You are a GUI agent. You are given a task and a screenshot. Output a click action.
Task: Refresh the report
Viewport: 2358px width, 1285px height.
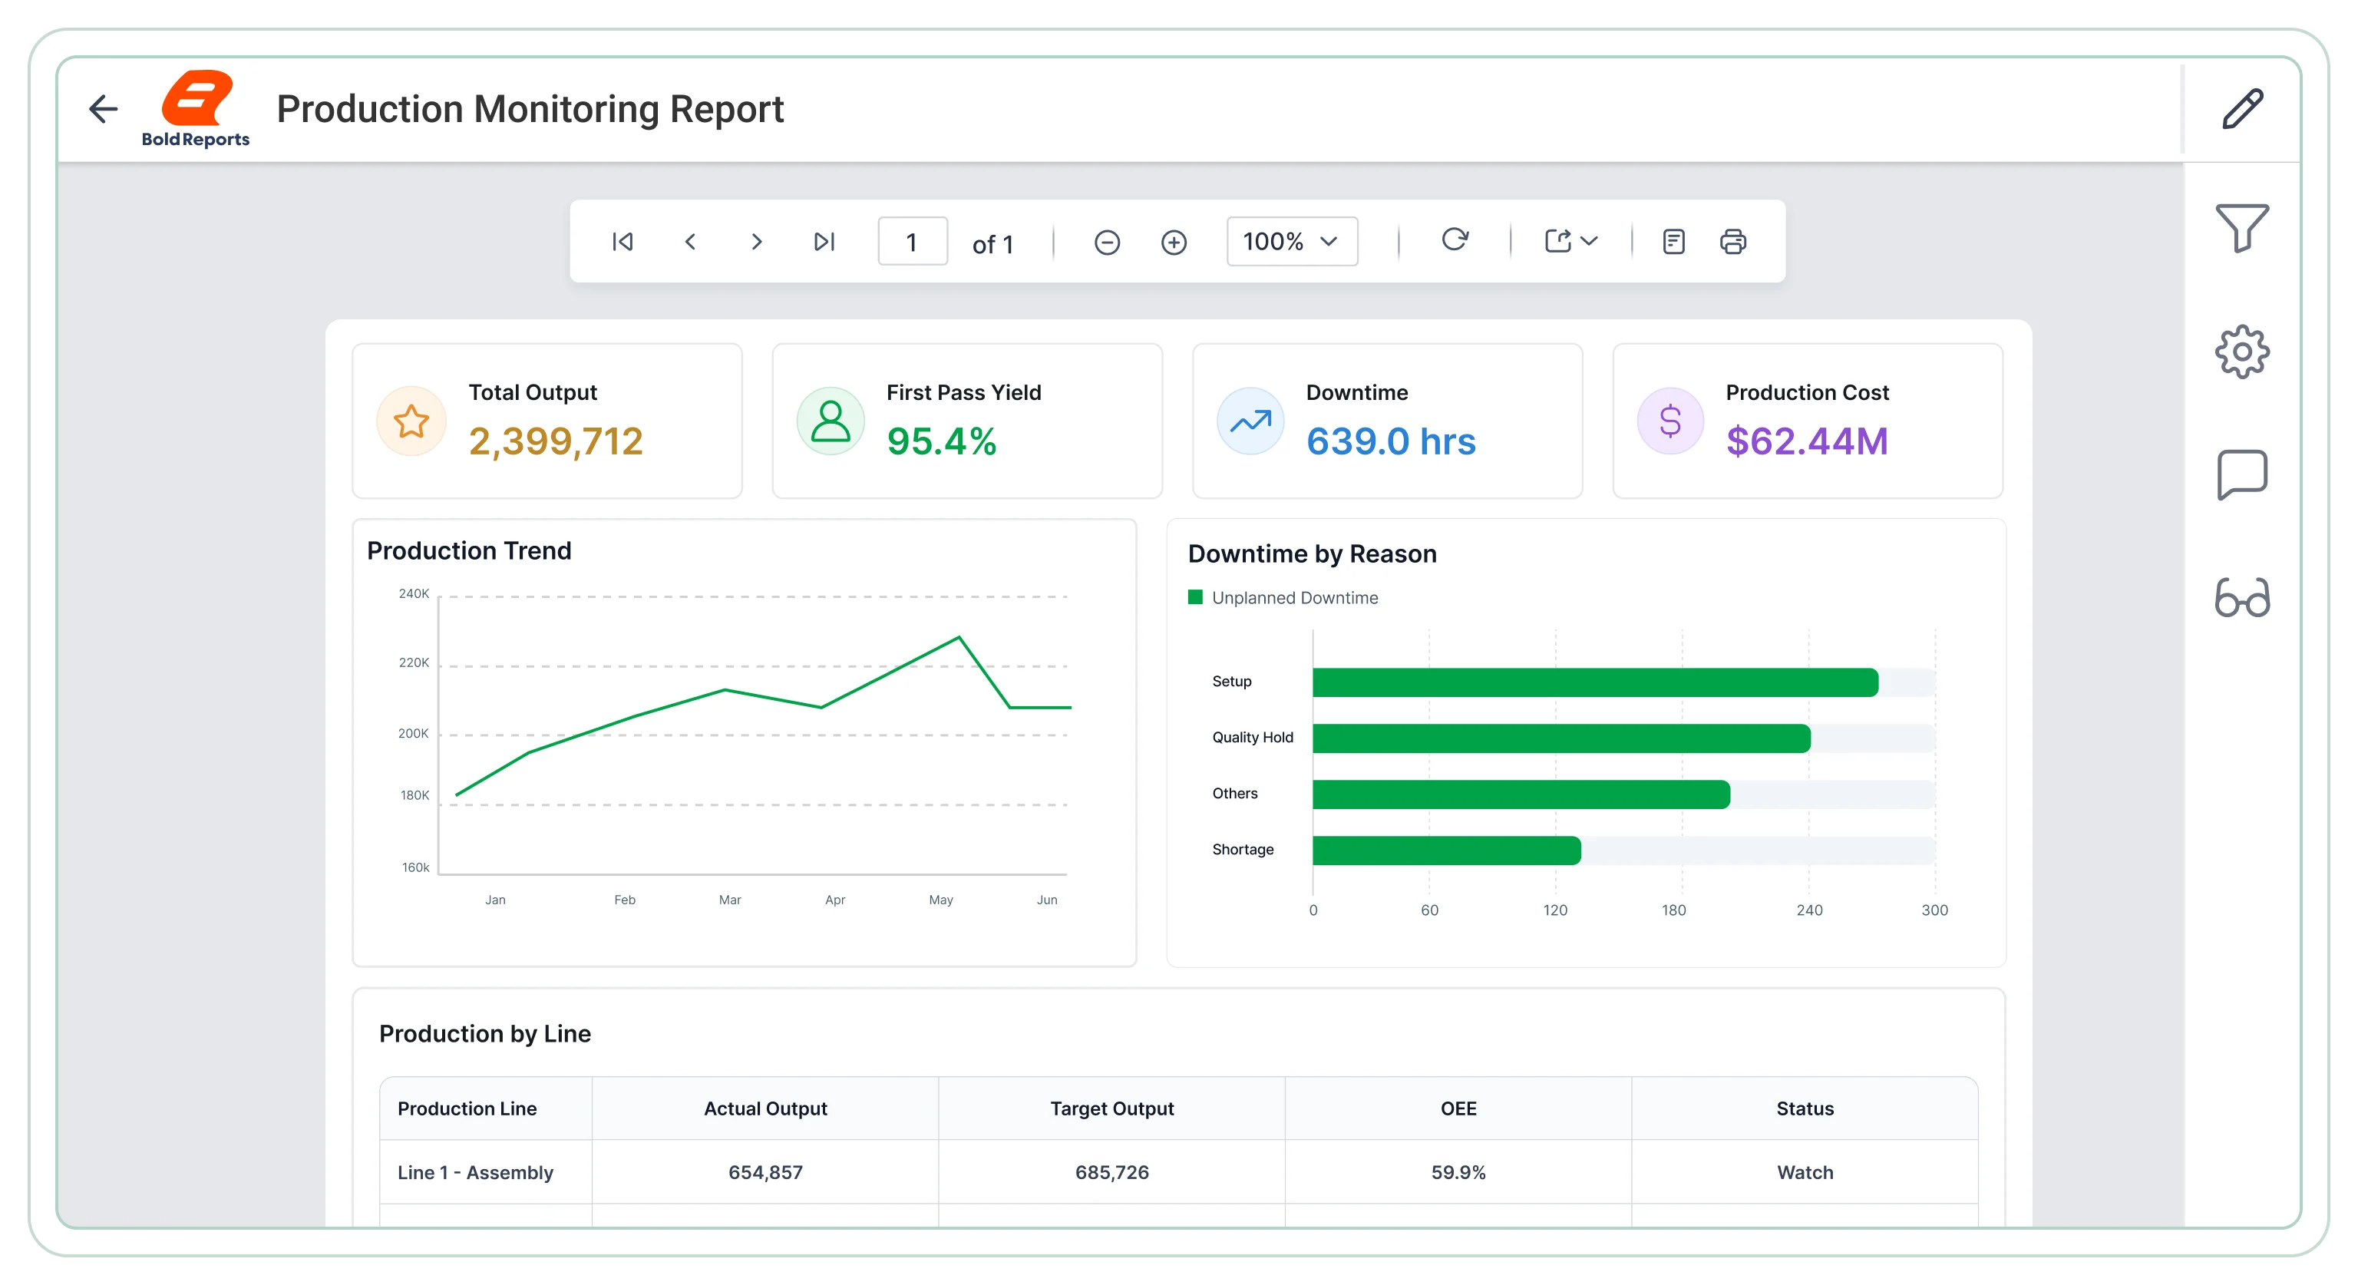(1455, 239)
